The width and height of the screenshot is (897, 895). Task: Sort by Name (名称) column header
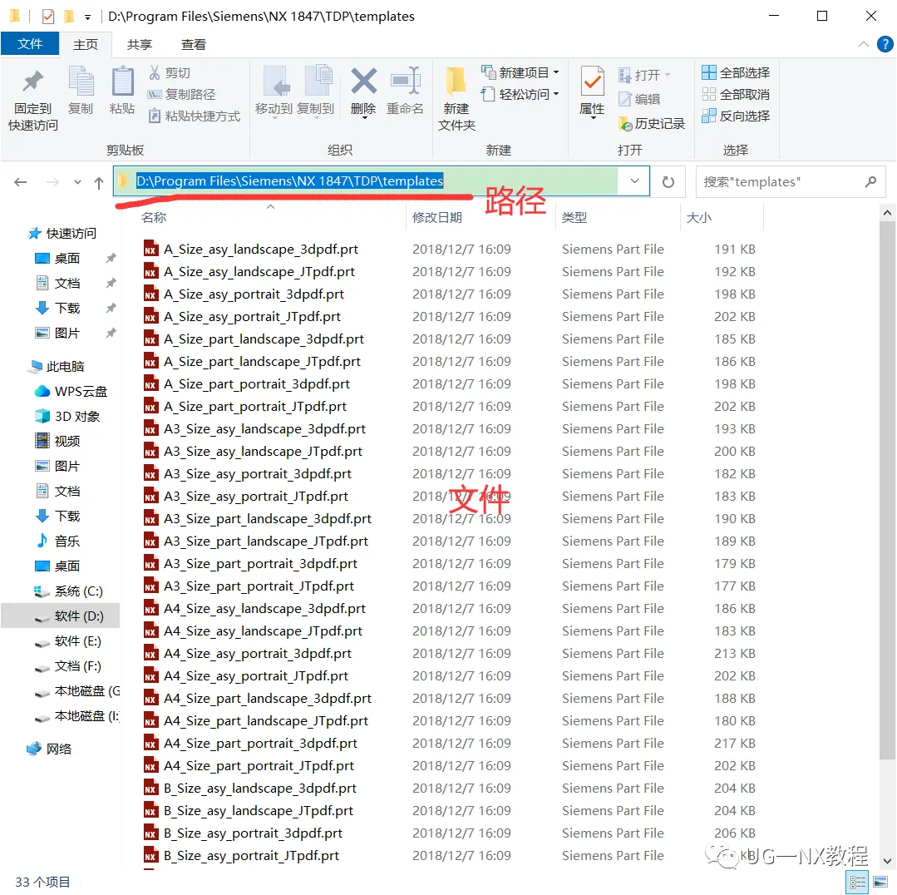tap(154, 217)
